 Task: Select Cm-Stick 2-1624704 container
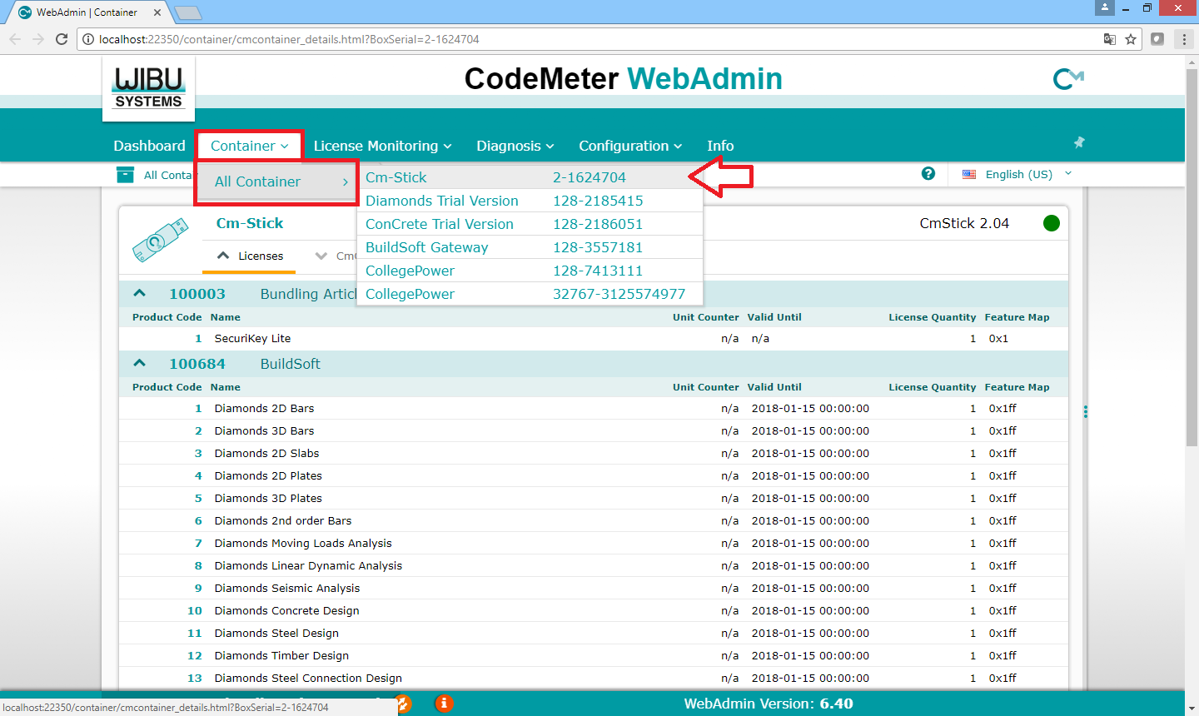click(x=530, y=177)
